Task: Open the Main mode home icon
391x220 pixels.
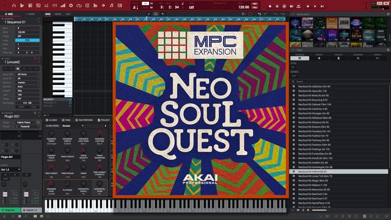Action: (x=13, y=5)
